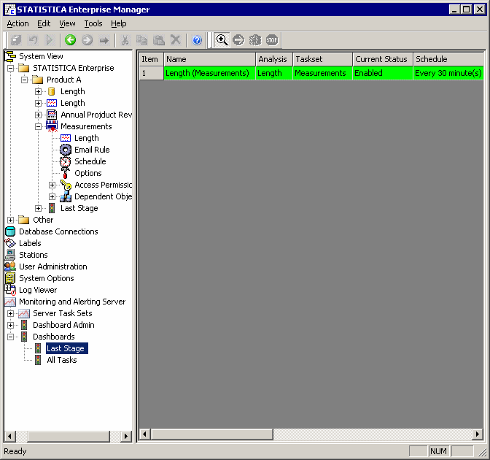Select the Options item under Measurements
This screenshot has width=490, height=460.
(x=87, y=173)
